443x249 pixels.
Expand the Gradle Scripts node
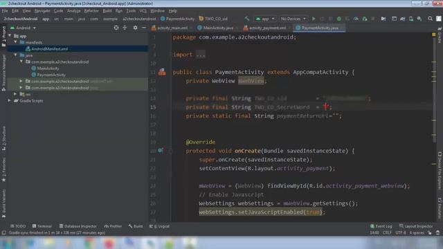[9, 100]
